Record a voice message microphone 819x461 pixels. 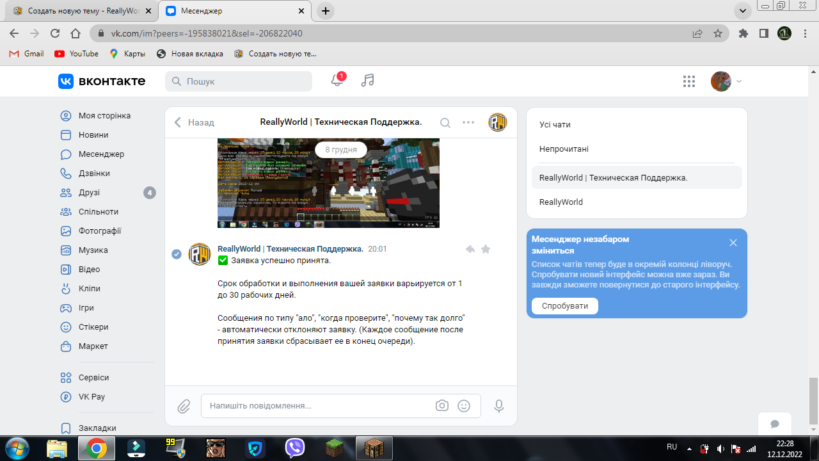click(x=499, y=406)
